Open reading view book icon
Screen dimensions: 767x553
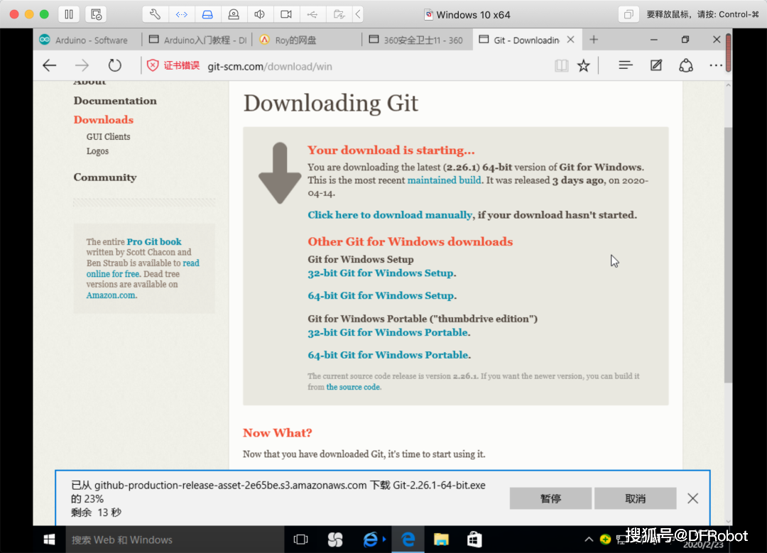pos(562,65)
